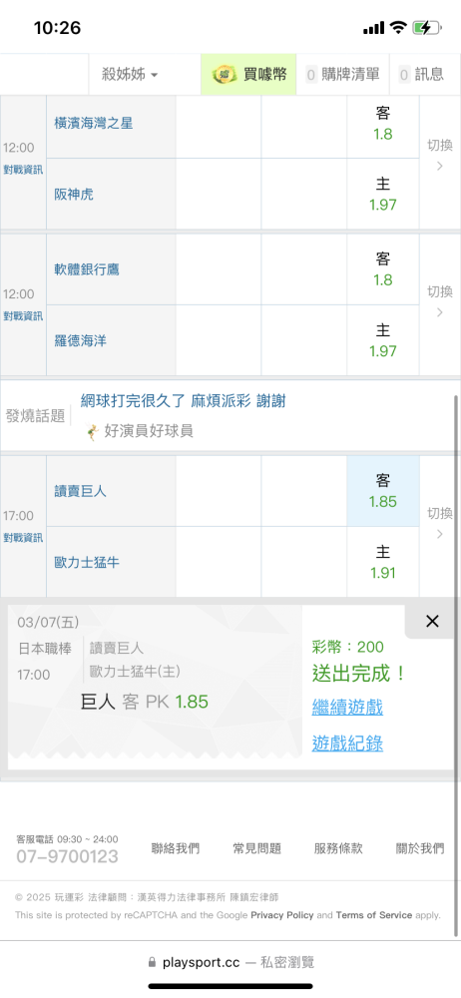Close the bet confirmation receipt
Screen dimensions: 461x998
(432, 621)
